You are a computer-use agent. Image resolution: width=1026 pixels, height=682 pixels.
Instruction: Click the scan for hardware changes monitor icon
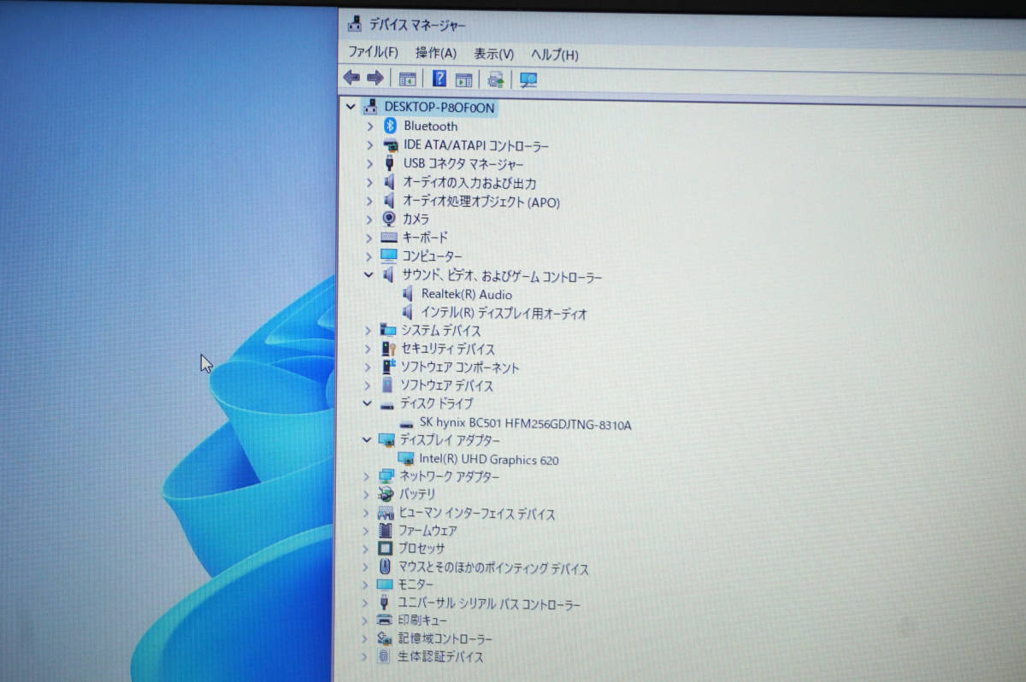click(528, 80)
